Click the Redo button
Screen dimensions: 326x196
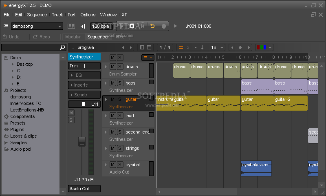click(x=42, y=37)
